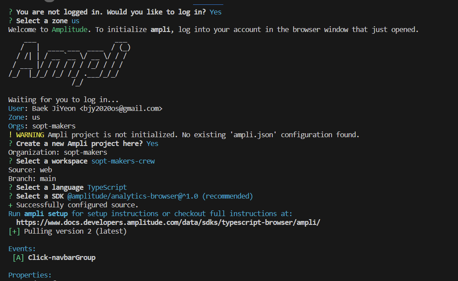This screenshot has height=281, width=458.
Task: Click the Click-navbarGroup event name
Action: click(x=61, y=258)
